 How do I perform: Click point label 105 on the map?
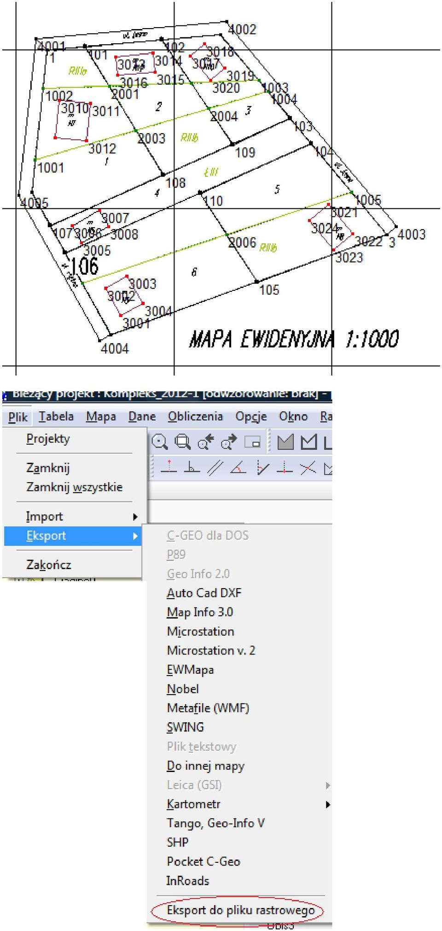(x=269, y=290)
